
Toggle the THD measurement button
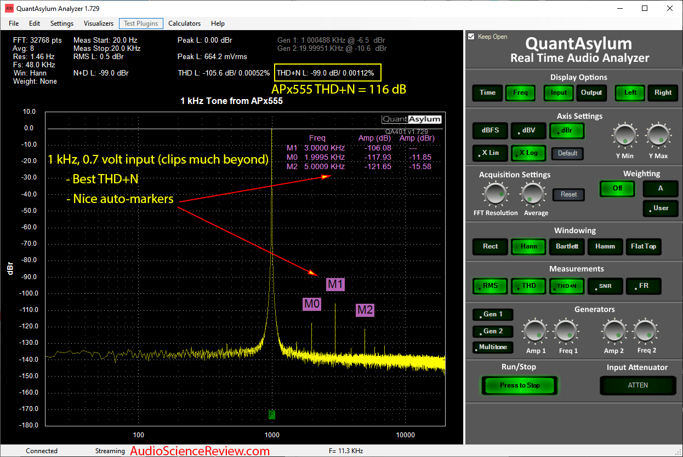coord(528,286)
